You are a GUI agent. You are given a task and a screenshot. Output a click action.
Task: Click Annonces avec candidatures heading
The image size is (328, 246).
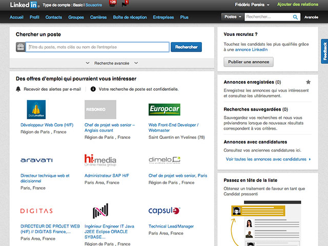tap(255, 142)
